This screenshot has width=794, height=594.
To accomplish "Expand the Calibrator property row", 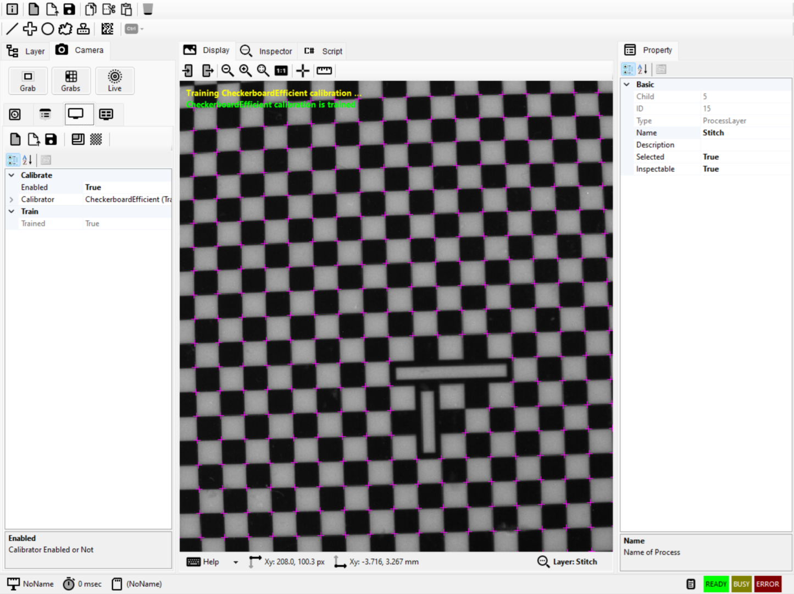I will [12, 200].
